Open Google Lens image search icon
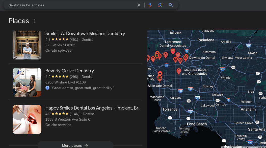 tap(160, 5)
